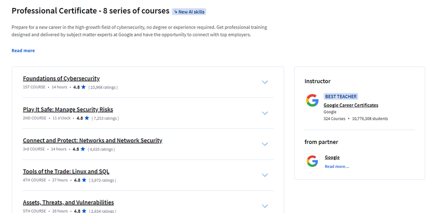
Task: Expand Play It Safe course details chevron
Action: tap(265, 113)
